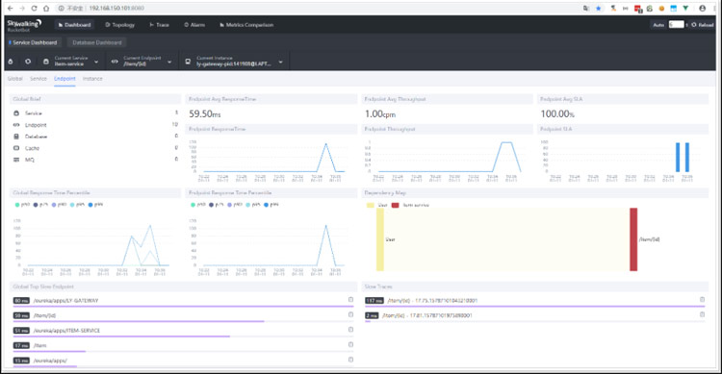722x374 pixels.
Task: Click the 1.00cpm average throughput value
Action: pyautogui.click(x=380, y=113)
